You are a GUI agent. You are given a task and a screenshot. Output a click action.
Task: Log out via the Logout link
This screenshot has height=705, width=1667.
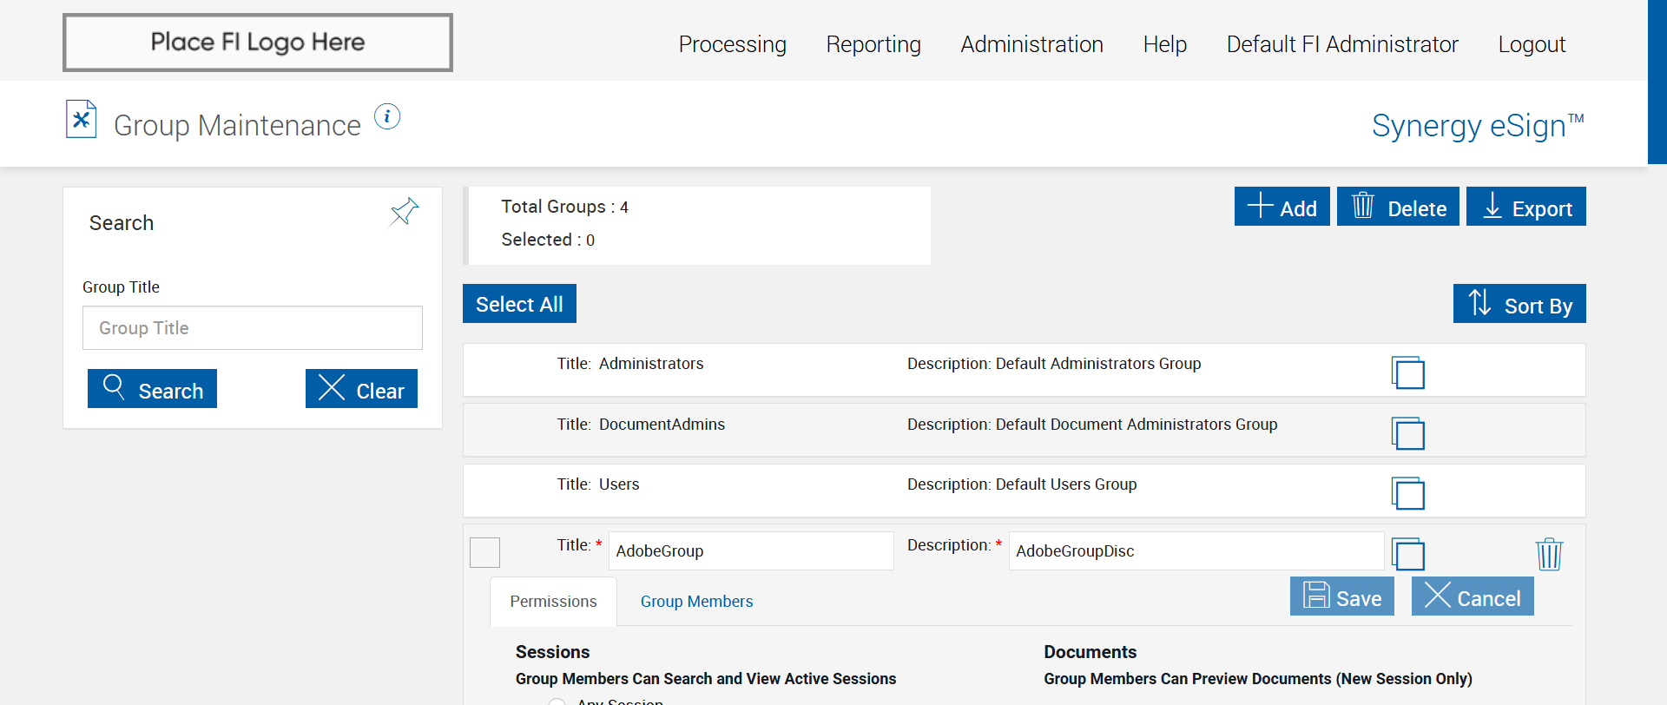(x=1531, y=44)
